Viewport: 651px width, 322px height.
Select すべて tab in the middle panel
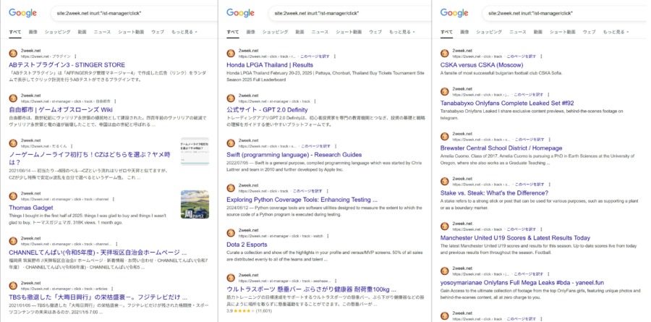(232, 32)
